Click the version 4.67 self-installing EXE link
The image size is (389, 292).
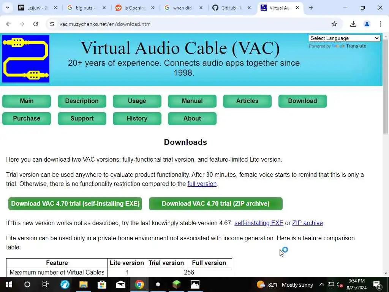[259, 223]
